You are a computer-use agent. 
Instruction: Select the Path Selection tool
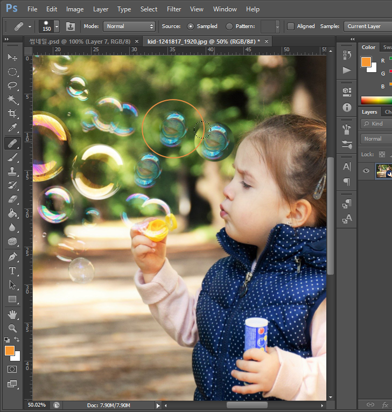12,285
